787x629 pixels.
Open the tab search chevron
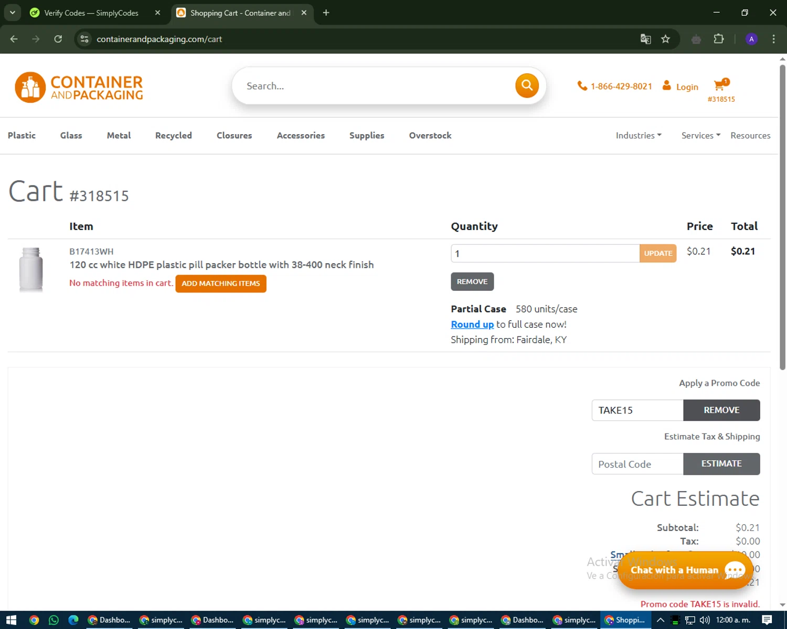[x=12, y=13]
